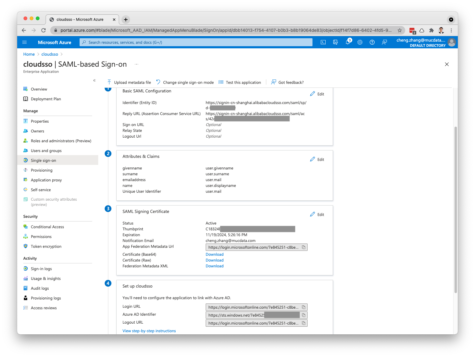Open the notifications bell icon

(x=348, y=42)
